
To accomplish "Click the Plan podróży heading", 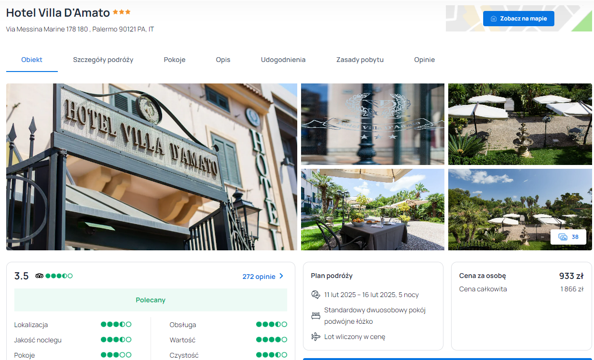I will coord(332,276).
